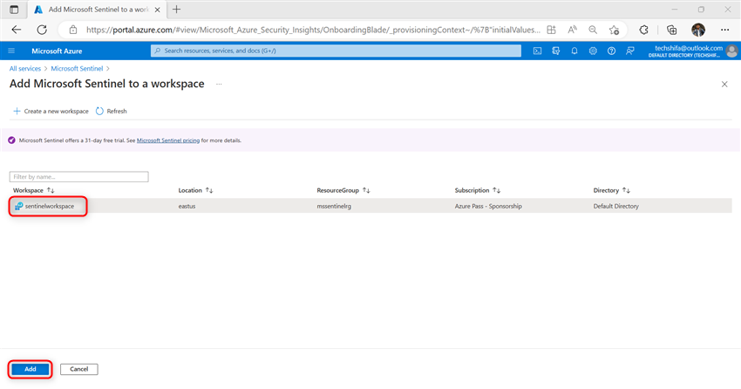
Task: Click into the Filter by name field
Action: (79, 177)
